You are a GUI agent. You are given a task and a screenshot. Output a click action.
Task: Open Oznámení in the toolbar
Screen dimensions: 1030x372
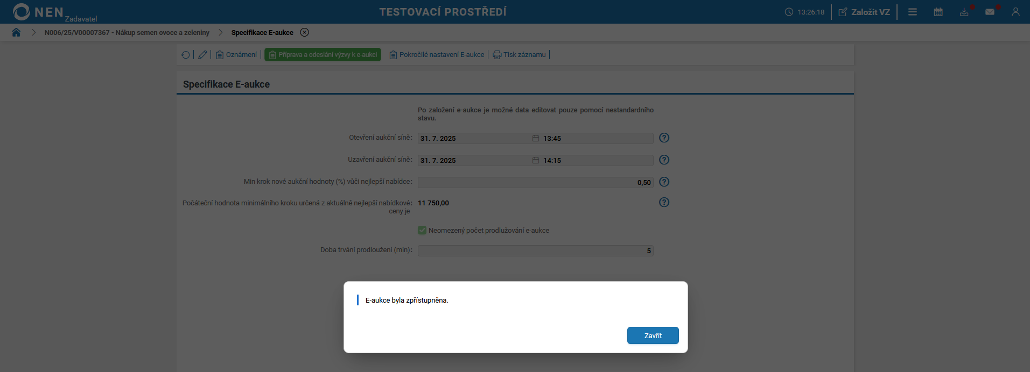tap(236, 55)
